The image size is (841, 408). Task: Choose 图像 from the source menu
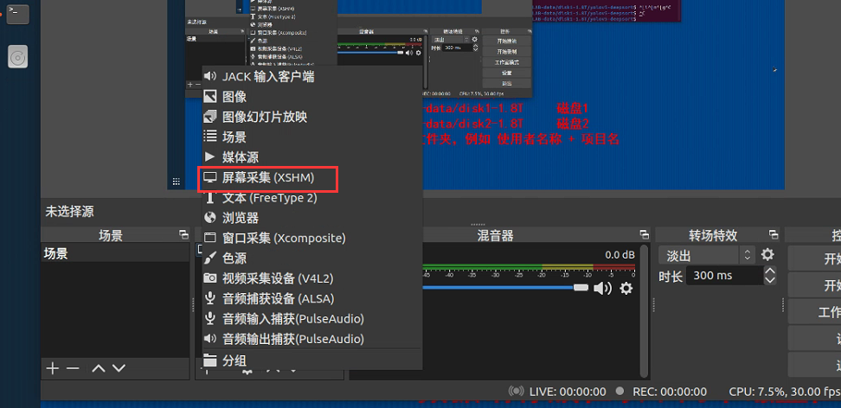tap(312, 97)
